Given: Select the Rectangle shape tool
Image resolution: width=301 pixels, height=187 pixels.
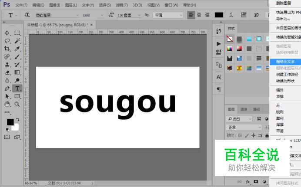Looking at the screenshot, I should pos(17,96).
